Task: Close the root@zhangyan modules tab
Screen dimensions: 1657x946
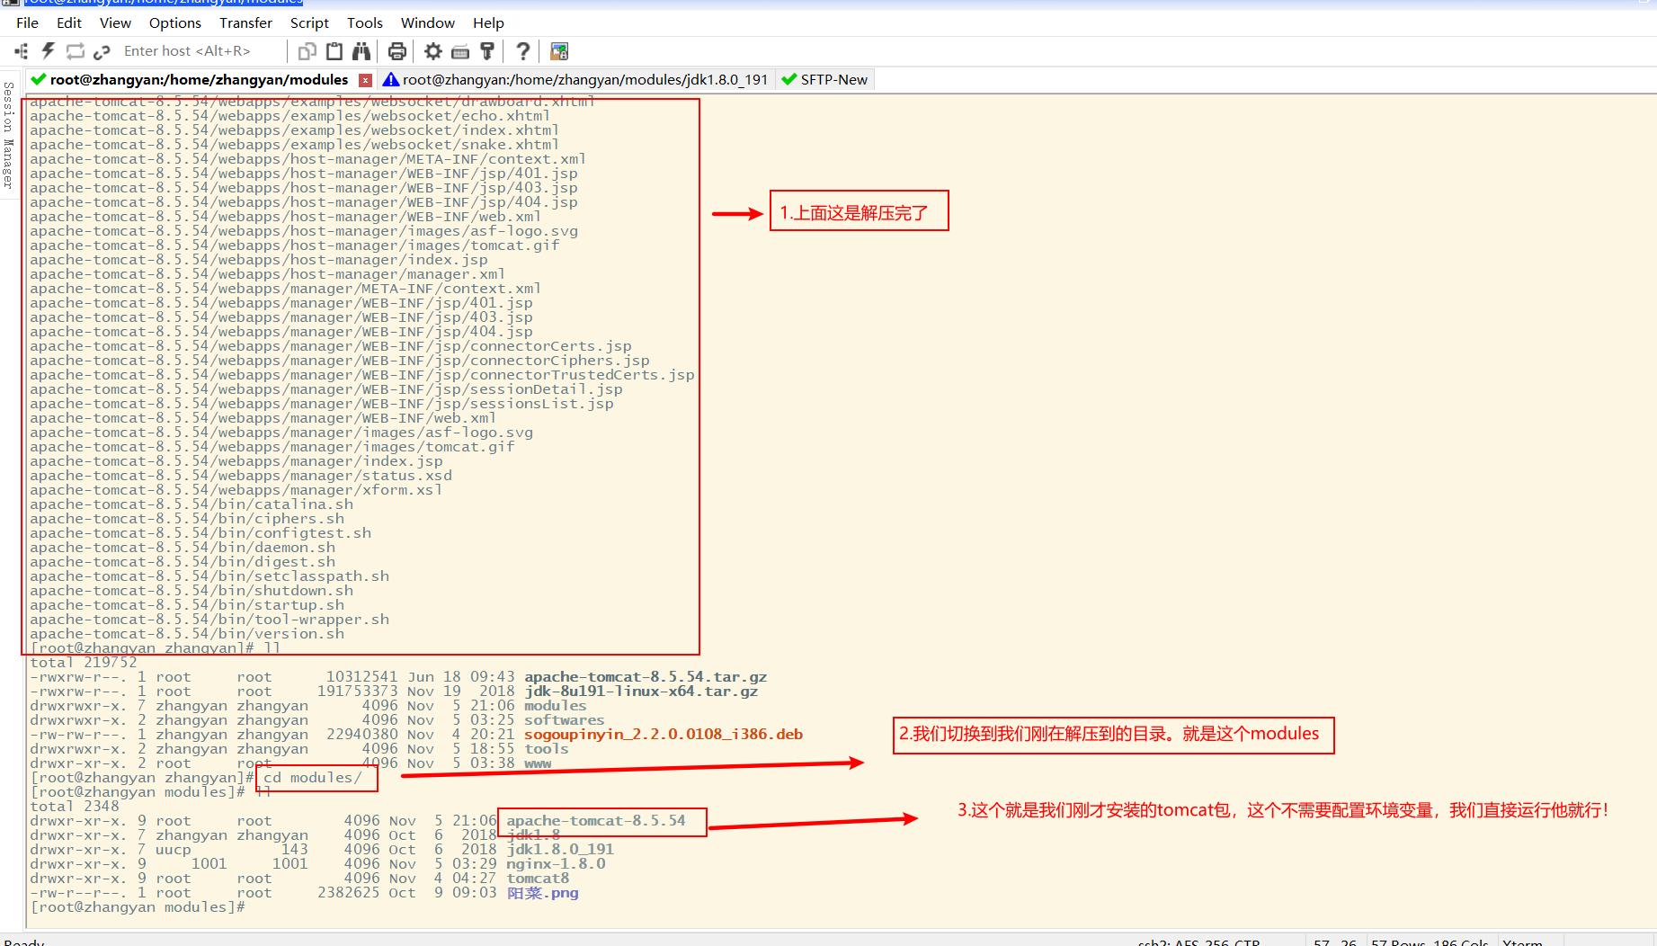Action: pos(365,80)
